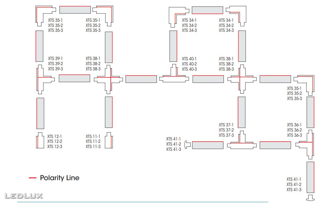The image size is (323, 204).
Task: Select the XTS 11 end feed connector
Action: coord(109,140)
